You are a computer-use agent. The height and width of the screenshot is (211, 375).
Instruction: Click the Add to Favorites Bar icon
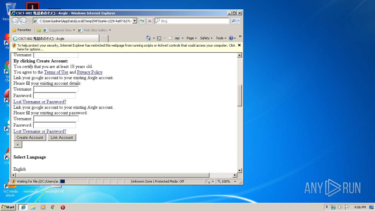pos(39,30)
